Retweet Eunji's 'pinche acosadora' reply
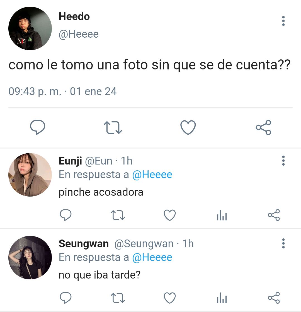The width and height of the screenshot is (301, 312). point(118,215)
